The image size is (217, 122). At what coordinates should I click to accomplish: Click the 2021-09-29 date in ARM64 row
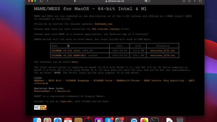[x=120, y=56]
